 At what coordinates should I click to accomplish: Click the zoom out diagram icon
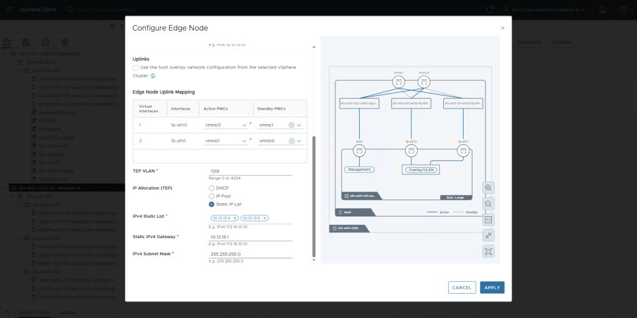[x=488, y=204]
